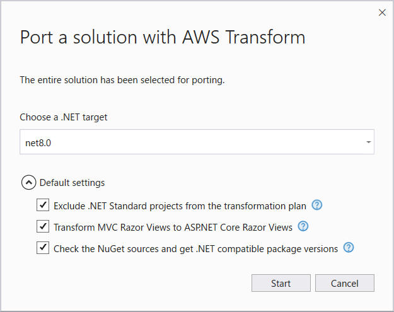394x312 pixels.
Task: Close the AWS Transform dialog with X
Action: (x=381, y=13)
